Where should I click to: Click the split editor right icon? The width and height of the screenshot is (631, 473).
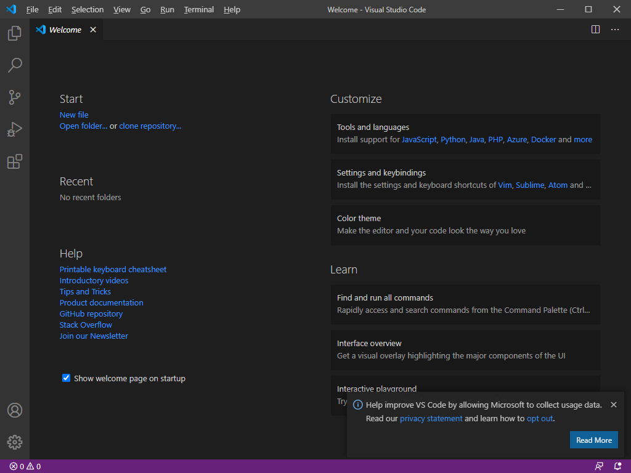[x=596, y=30]
